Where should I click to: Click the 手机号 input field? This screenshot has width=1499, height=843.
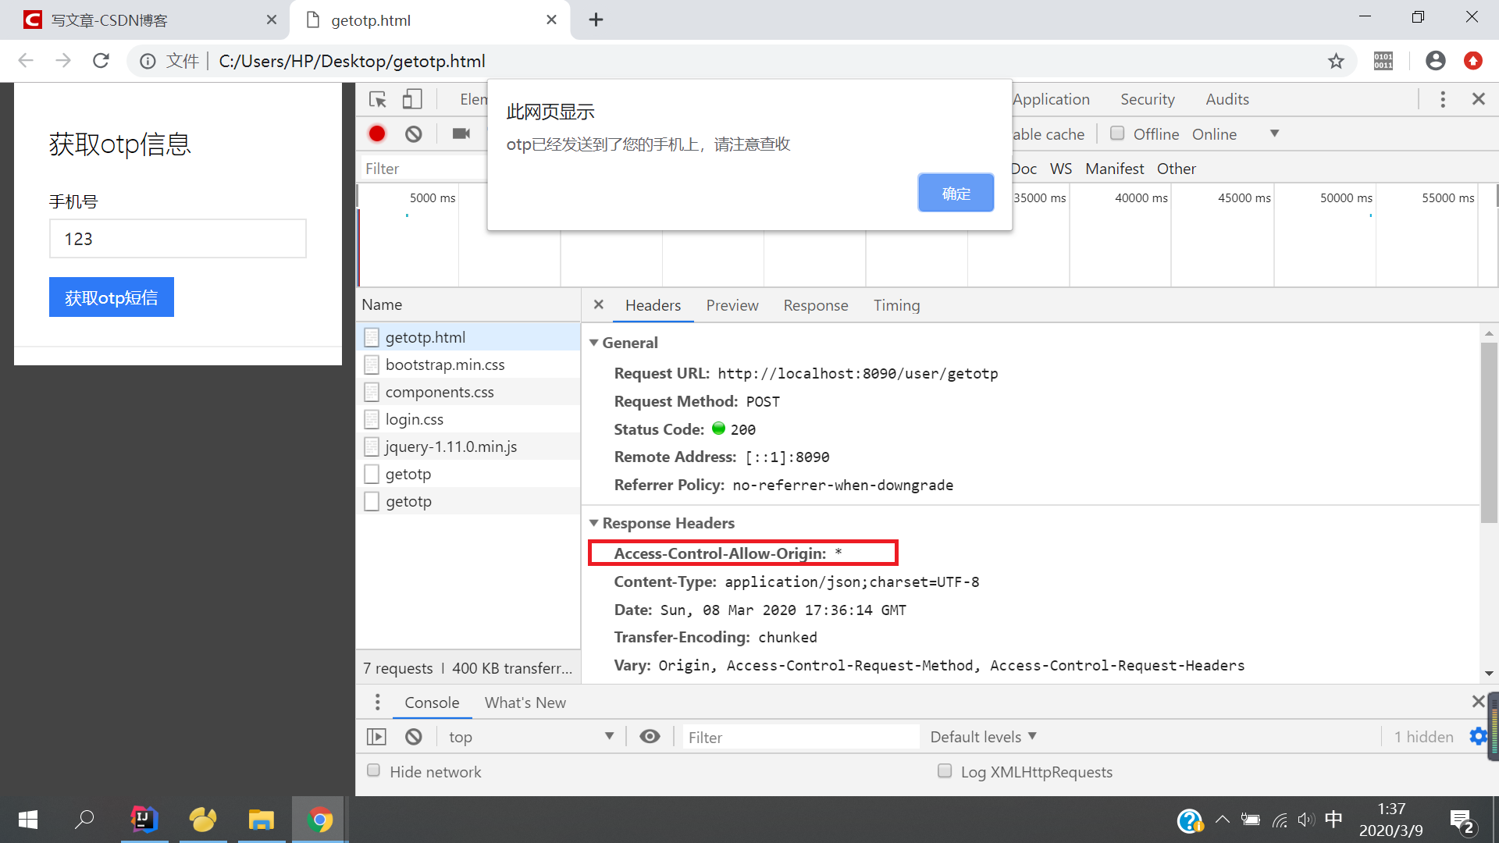click(178, 239)
